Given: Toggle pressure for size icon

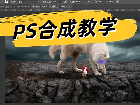Looking at the screenshot, I should point(117,2).
